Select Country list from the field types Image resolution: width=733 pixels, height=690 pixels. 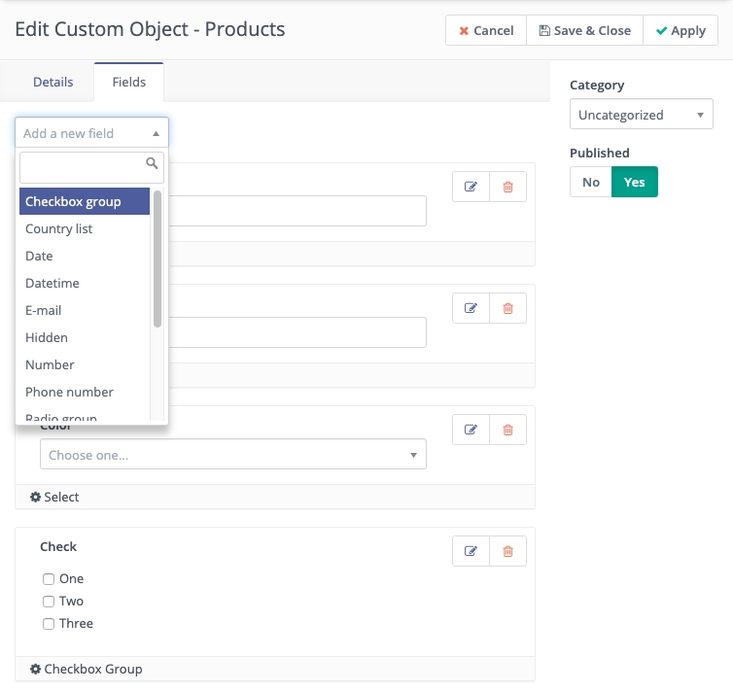59,229
